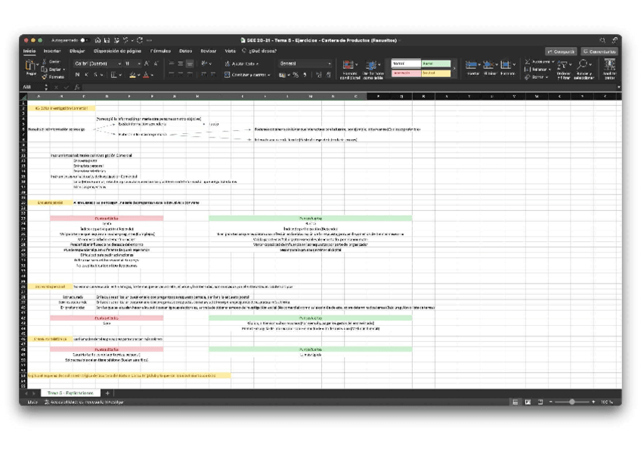
Task: Adjust the zoom slider in status bar
Action: coord(572,402)
